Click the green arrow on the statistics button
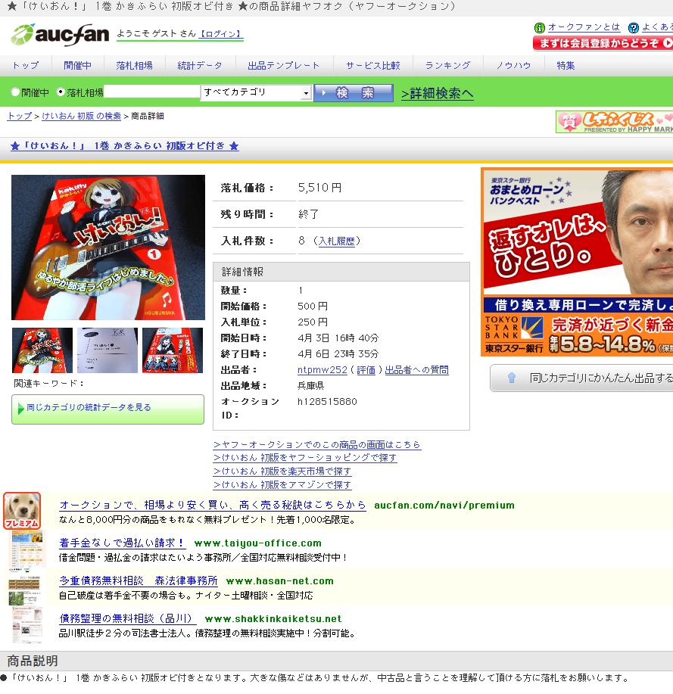The image size is (673, 694). (x=20, y=408)
